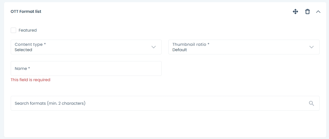
Task: Select the 'Selected' value in Content type
Action: (23, 50)
